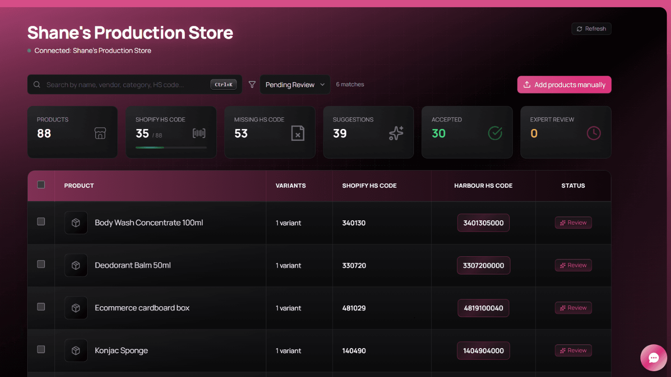Image resolution: width=671 pixels, height=377 pixels.
Task: Review Ecommerce cardboard box
Action: 573,308
